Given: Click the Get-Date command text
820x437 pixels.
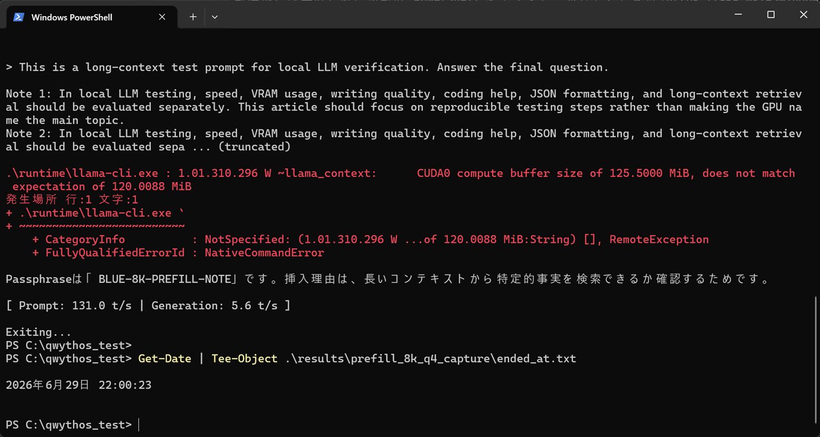Looking at the screenshot, I should [165, 359].
